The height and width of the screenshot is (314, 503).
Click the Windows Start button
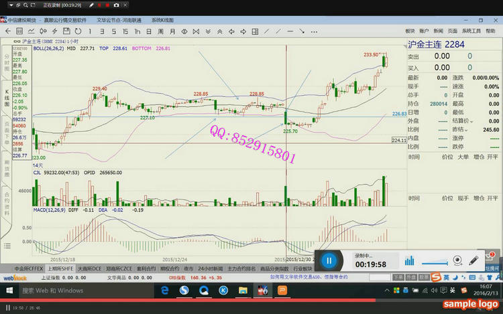click(9, 290)
